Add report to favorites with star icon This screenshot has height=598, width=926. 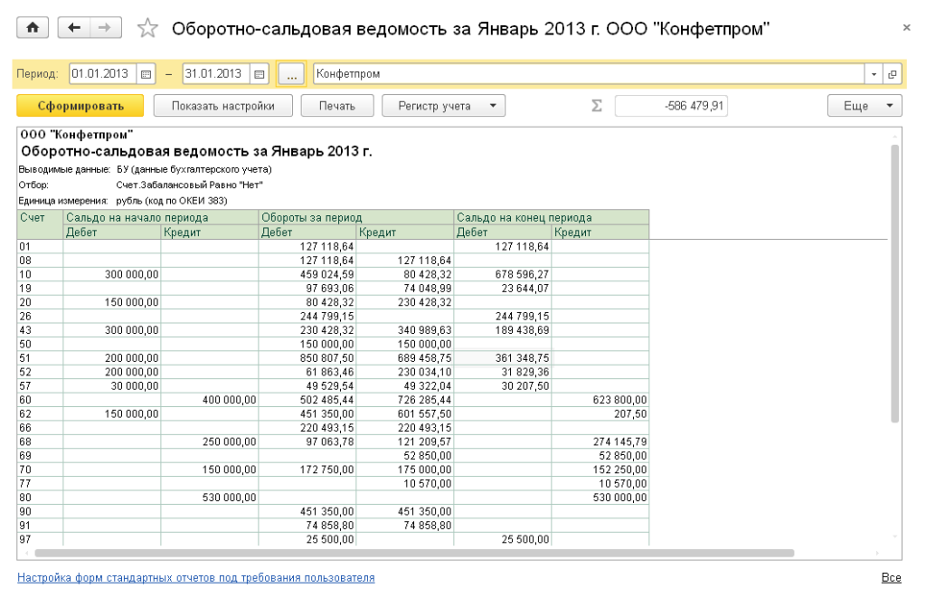click(x=146, y=29)
